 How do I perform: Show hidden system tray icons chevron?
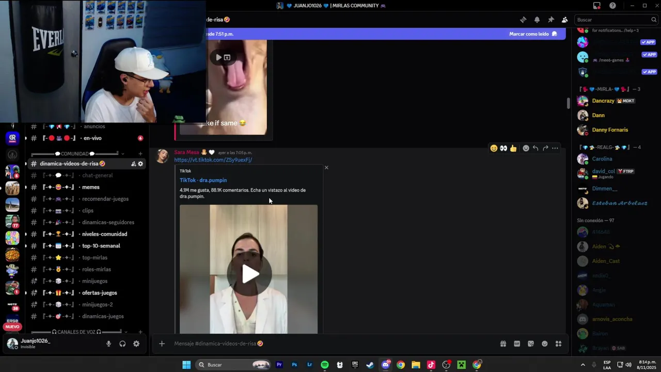coord(583,365)
